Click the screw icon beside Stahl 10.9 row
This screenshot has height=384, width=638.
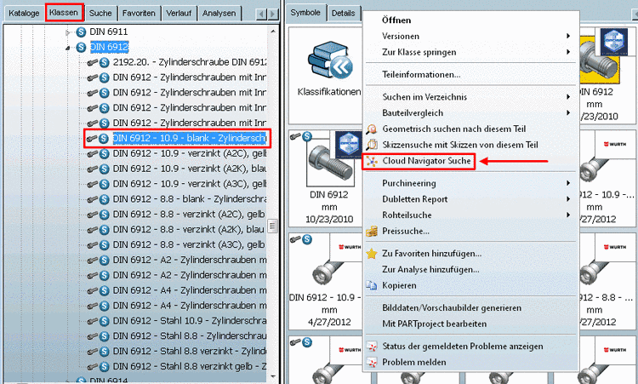[93, 321]
